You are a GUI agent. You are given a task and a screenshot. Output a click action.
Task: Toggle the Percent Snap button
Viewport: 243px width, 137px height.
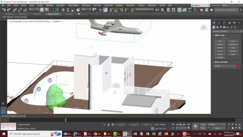[x=121, y=10]
